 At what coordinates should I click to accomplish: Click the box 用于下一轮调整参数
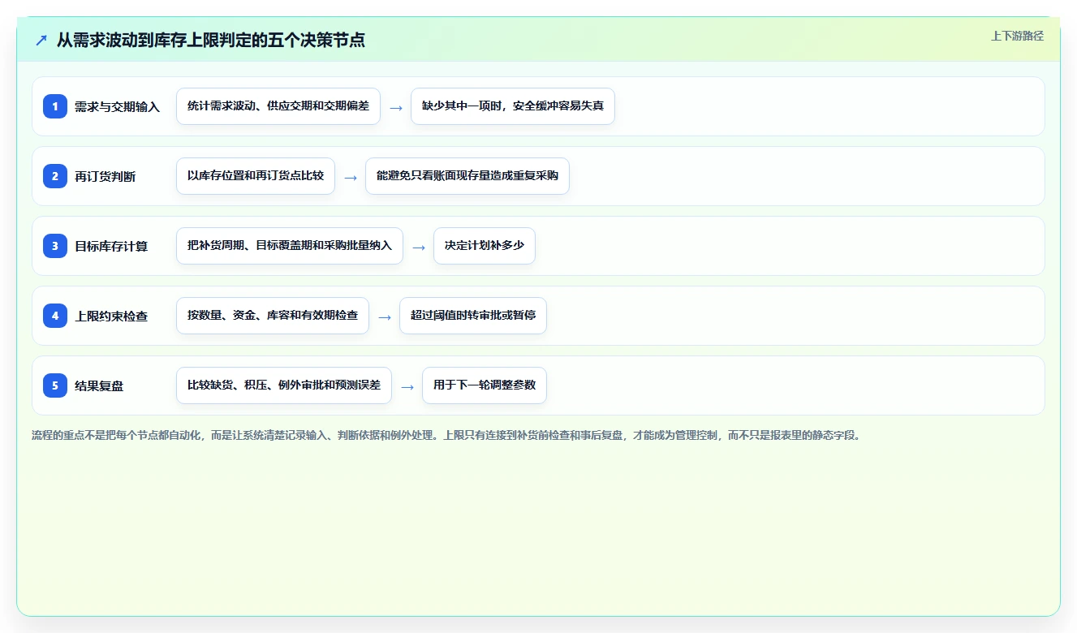point(485,385)
